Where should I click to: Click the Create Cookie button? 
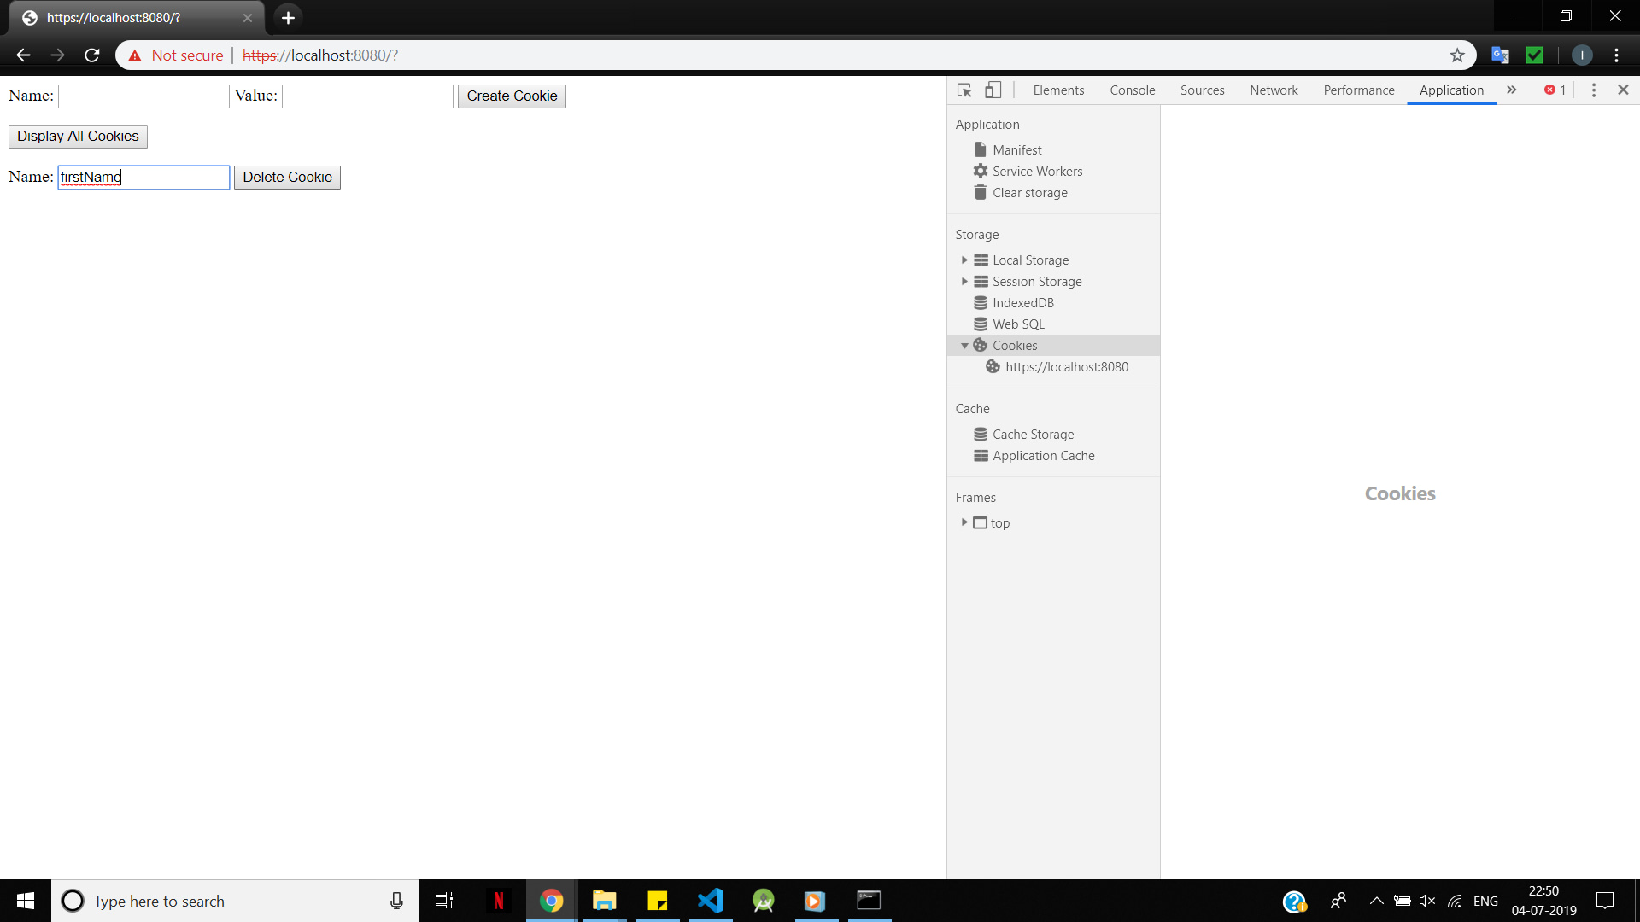[512, 96]
